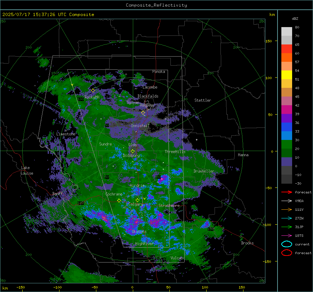Select the 20 dBZ green color swatch
This screenshot has width=313, height=292.
287,144
